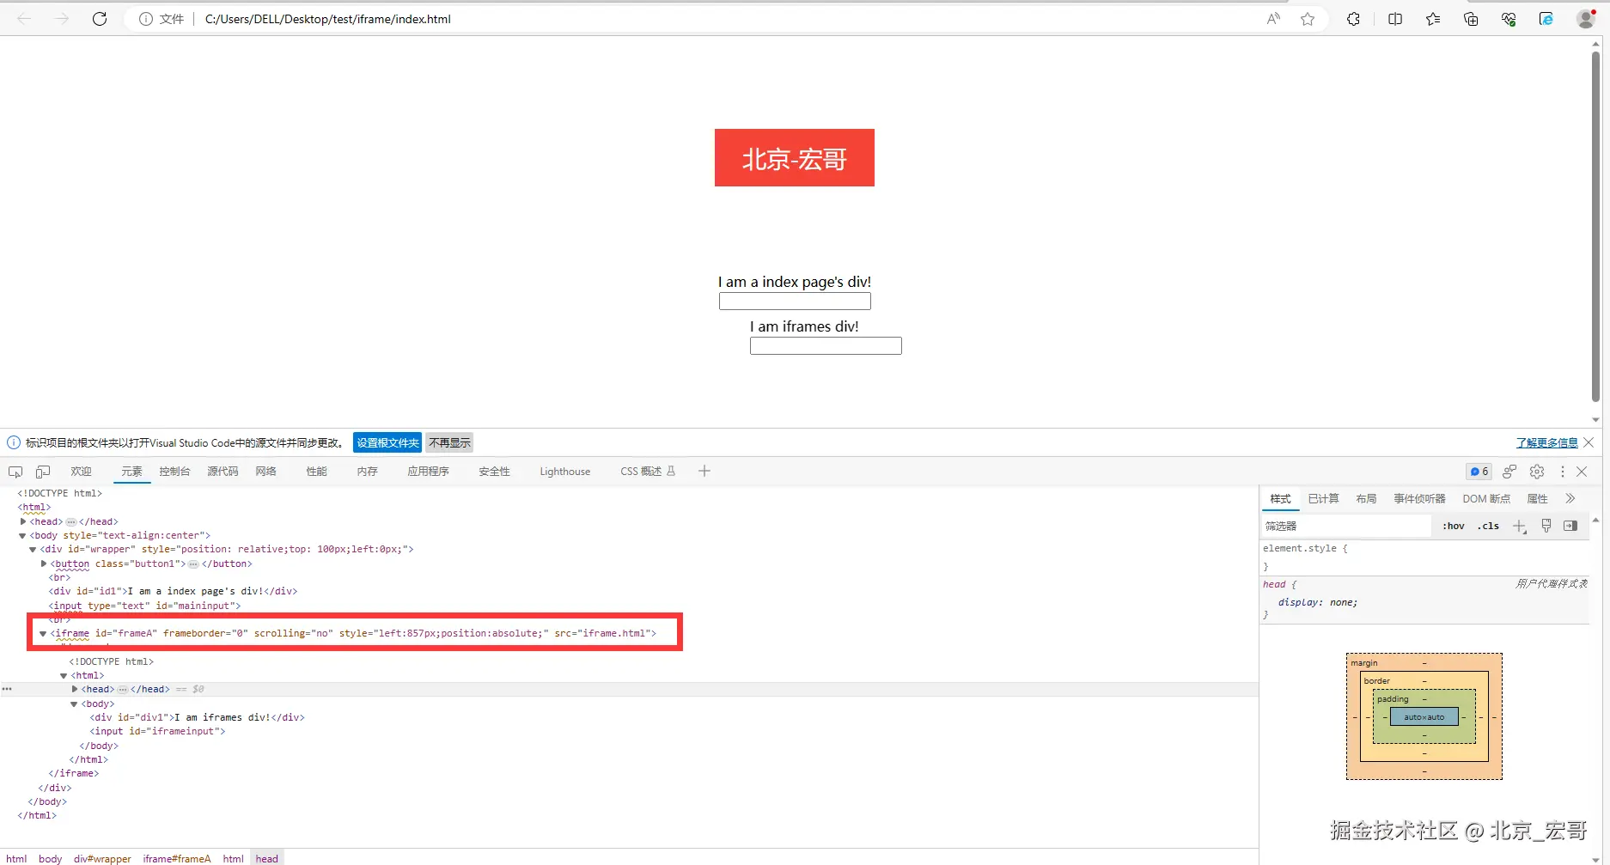Open the 网络 tab

click(266, 472)
